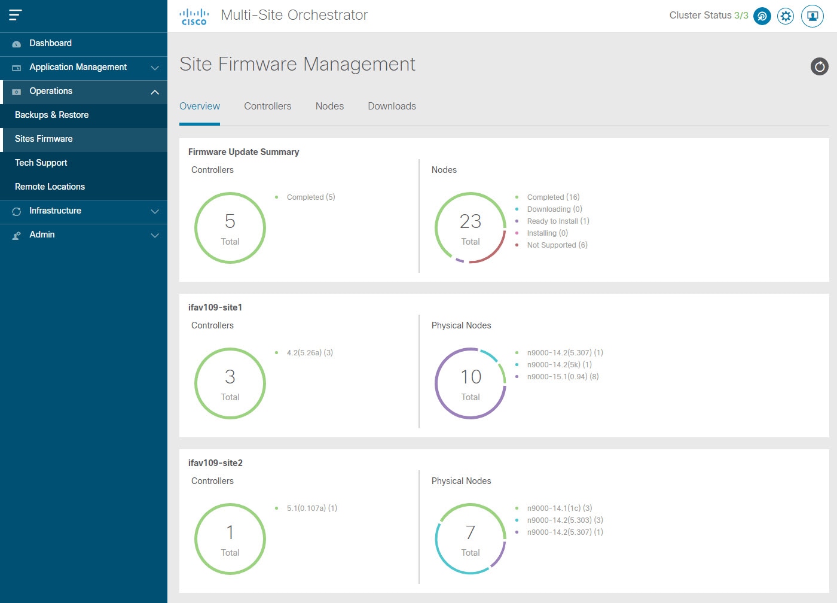Image resolution: width=837 pixels, height=603 pixels.
Task: Click the Controllers 'Completed (5)' legend
Action: (310, 197)
